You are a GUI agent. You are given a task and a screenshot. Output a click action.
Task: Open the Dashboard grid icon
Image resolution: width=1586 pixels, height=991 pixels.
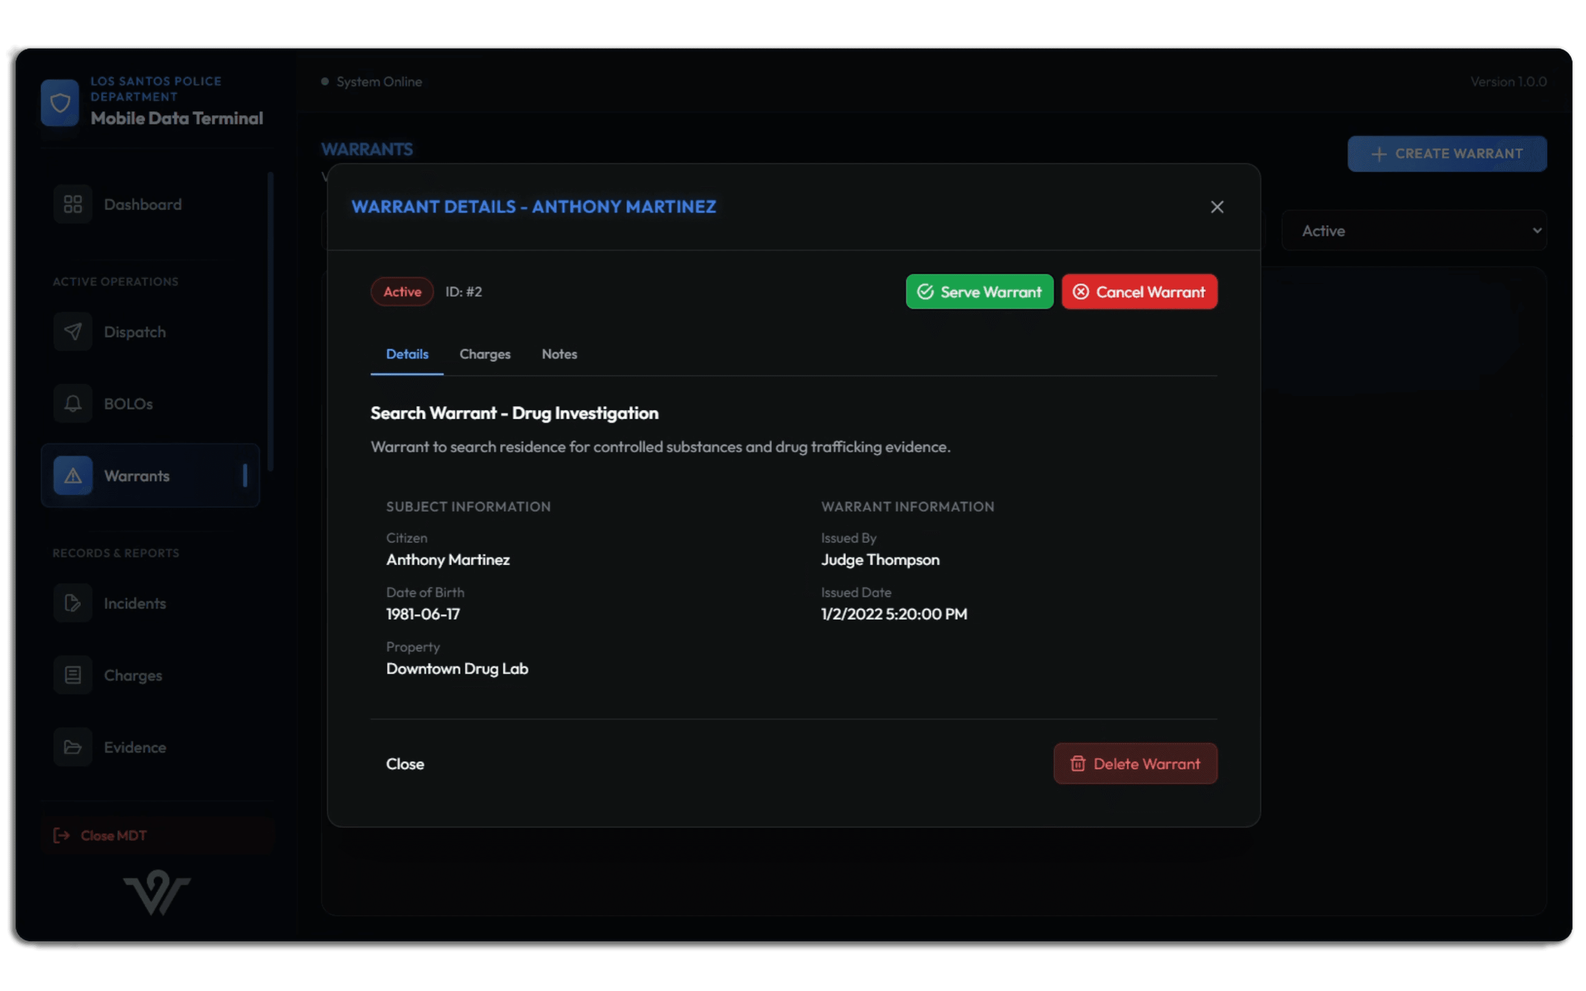coord(73,205)
